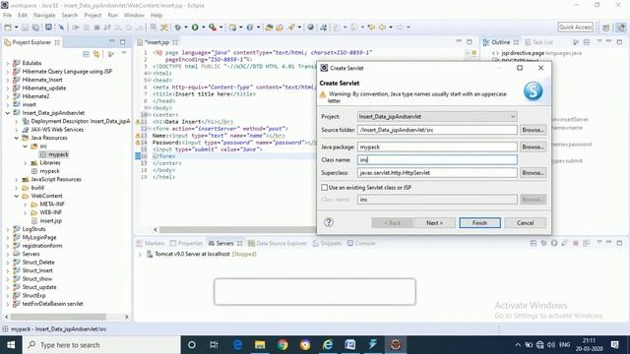Check Use an existing Servlet class or JSP
Screen dimensions: 630x354
[x=324, y=188]
